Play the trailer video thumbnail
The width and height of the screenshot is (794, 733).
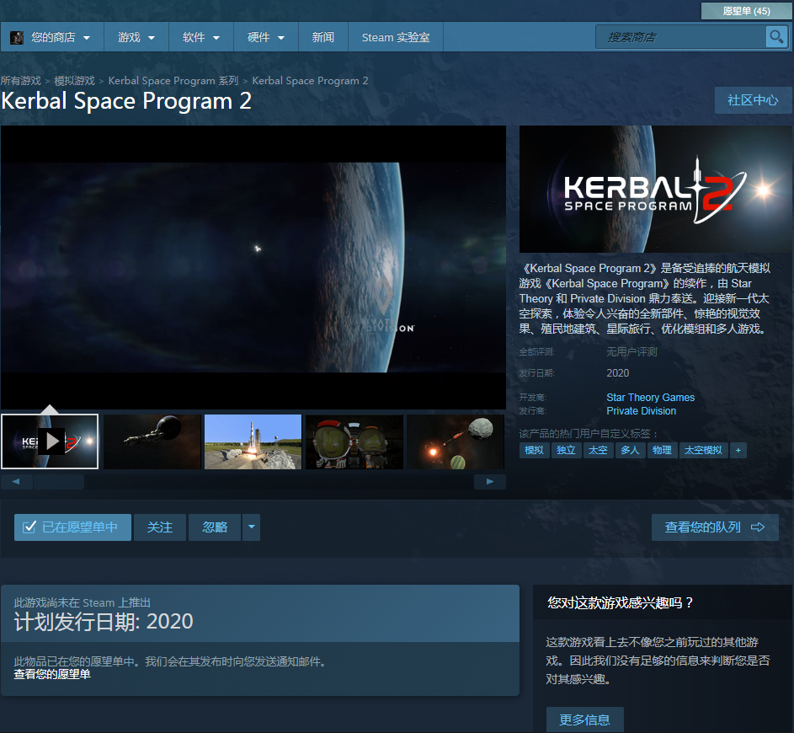click(51, 441)
